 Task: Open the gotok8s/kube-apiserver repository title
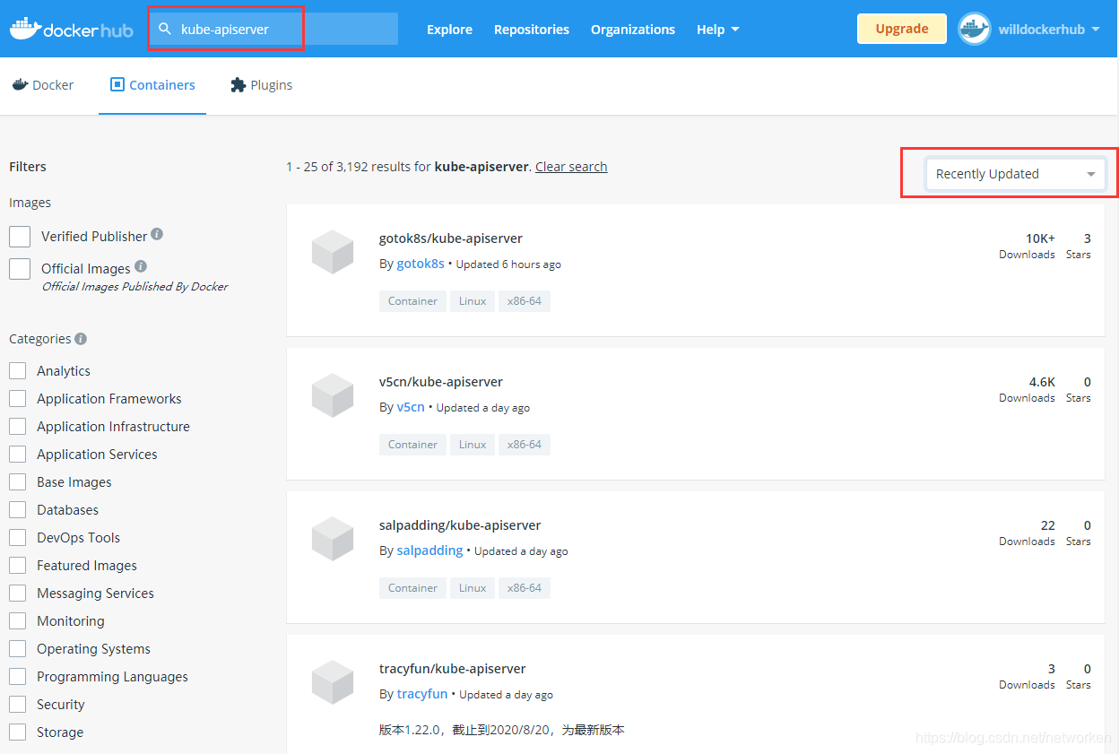451,238
